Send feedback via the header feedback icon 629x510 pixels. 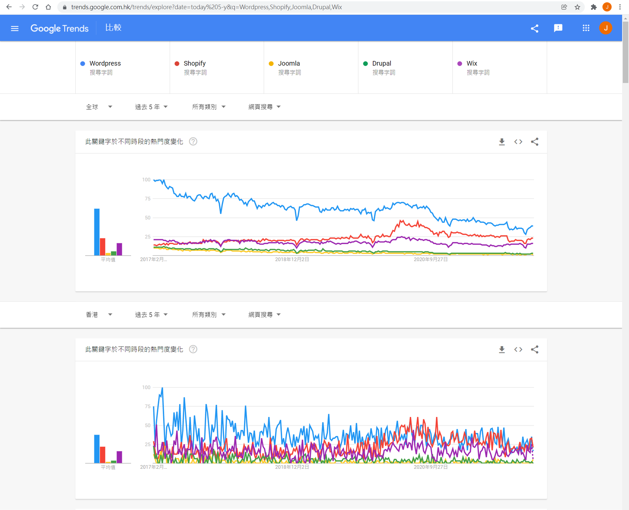pyautogui.click(x=558, y=28)
